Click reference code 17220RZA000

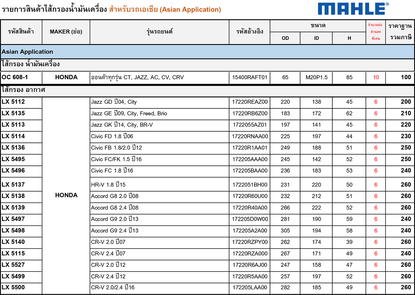pos(250,254)
